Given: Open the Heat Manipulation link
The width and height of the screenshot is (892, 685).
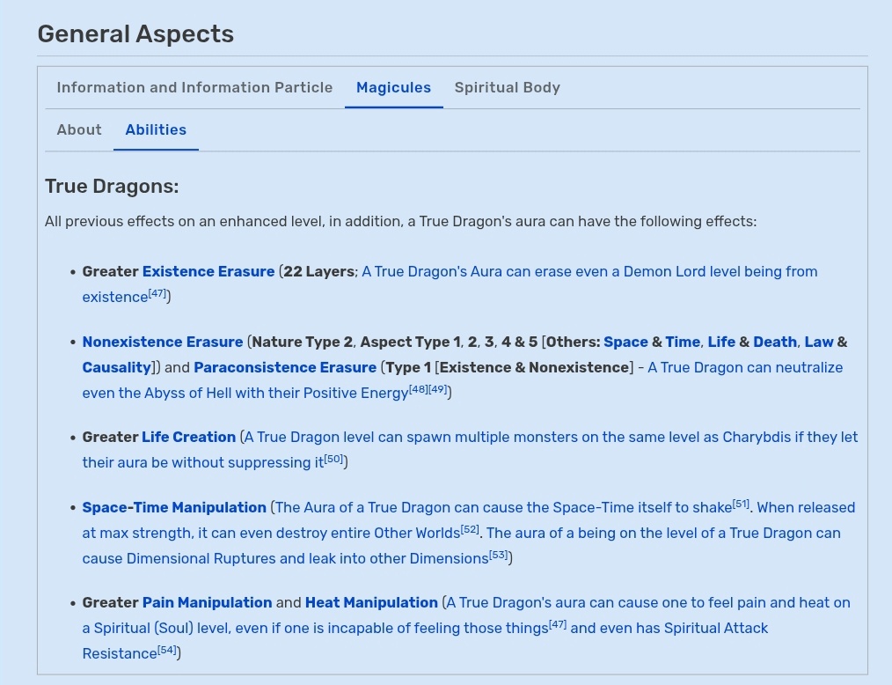Looking at the screenshot, I should (x=371, y=603).
